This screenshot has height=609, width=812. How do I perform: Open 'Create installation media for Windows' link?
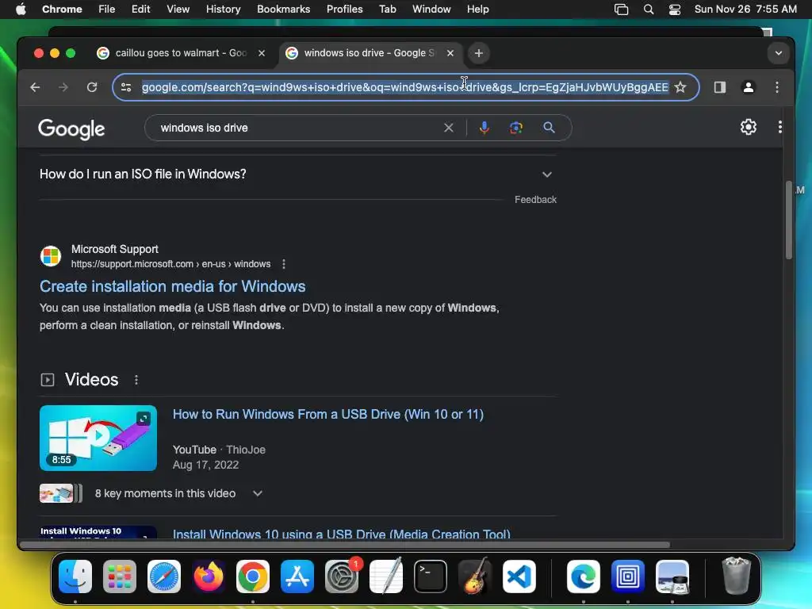click(172, 286)
